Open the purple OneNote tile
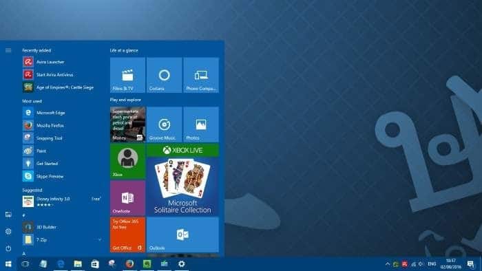The width and height of the screenshot is (482, 271). 127,198
